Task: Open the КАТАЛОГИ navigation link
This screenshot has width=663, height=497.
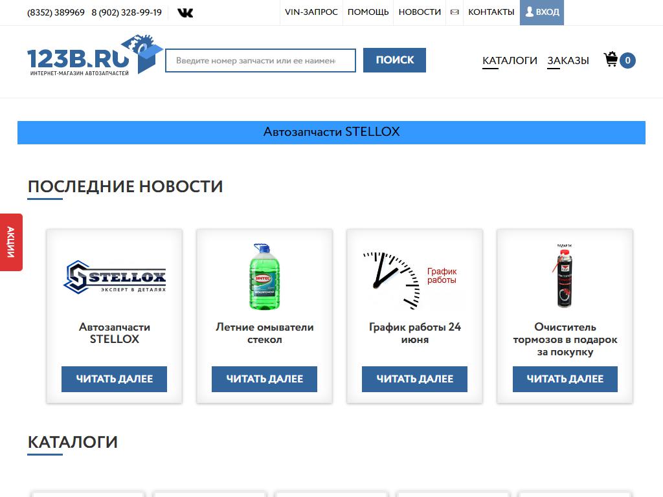Action: [x=510, y=61]
